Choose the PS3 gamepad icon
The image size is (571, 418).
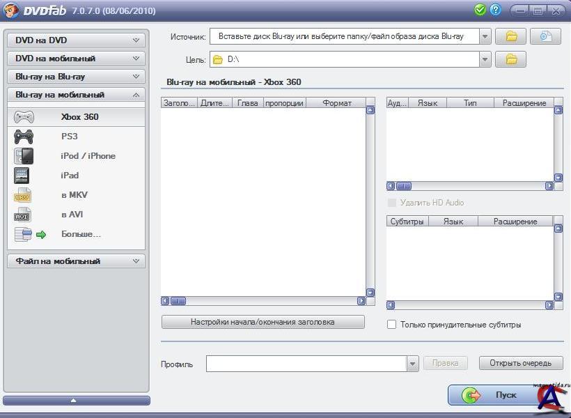click(24, 137)
